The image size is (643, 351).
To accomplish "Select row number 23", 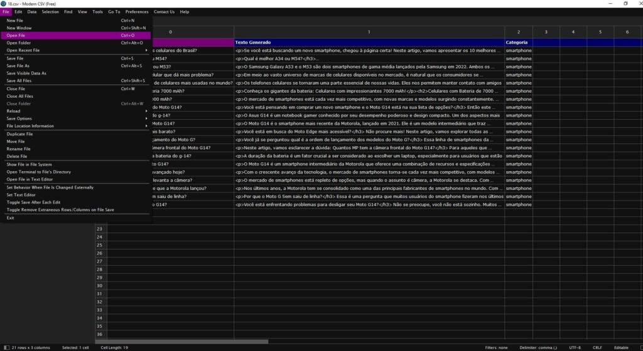I will pyautogui.click(x=100, y=229).
